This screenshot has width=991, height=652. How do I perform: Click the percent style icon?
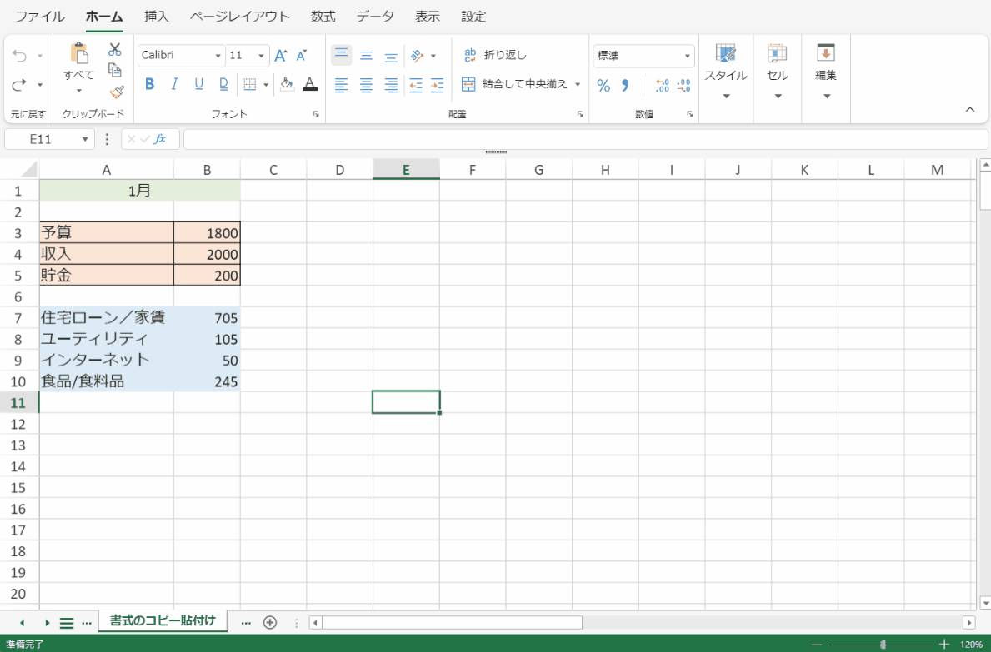(x=603, y=85)
